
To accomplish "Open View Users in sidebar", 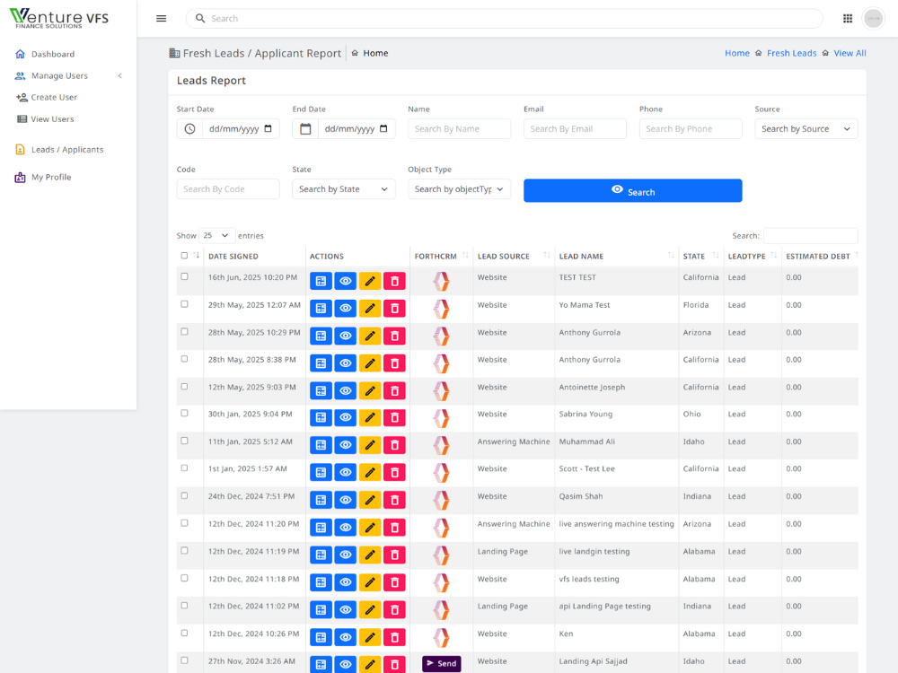I will [x=52, y=119].
